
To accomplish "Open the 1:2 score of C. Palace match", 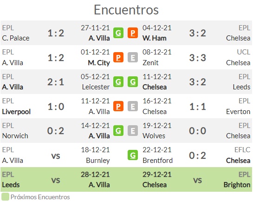I will (x=56, y=33).
